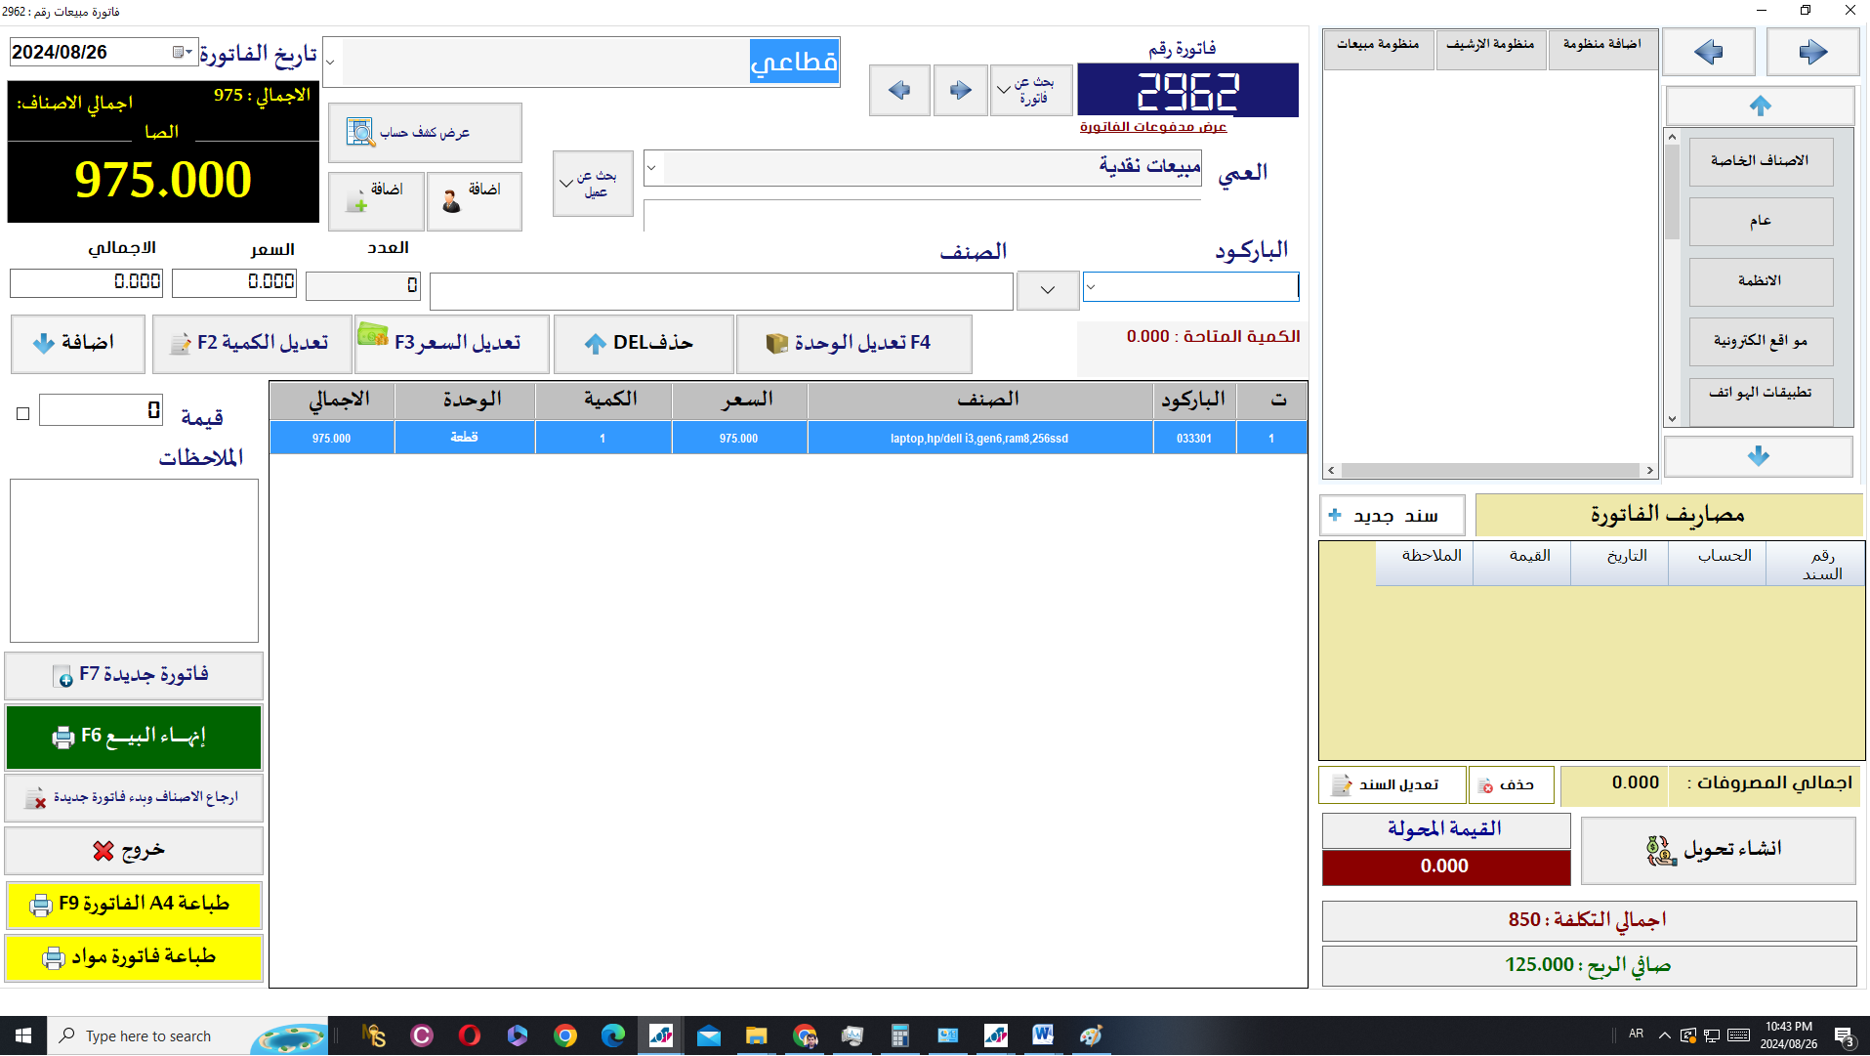Click the left arrow next to invoice search

[898, 91]
